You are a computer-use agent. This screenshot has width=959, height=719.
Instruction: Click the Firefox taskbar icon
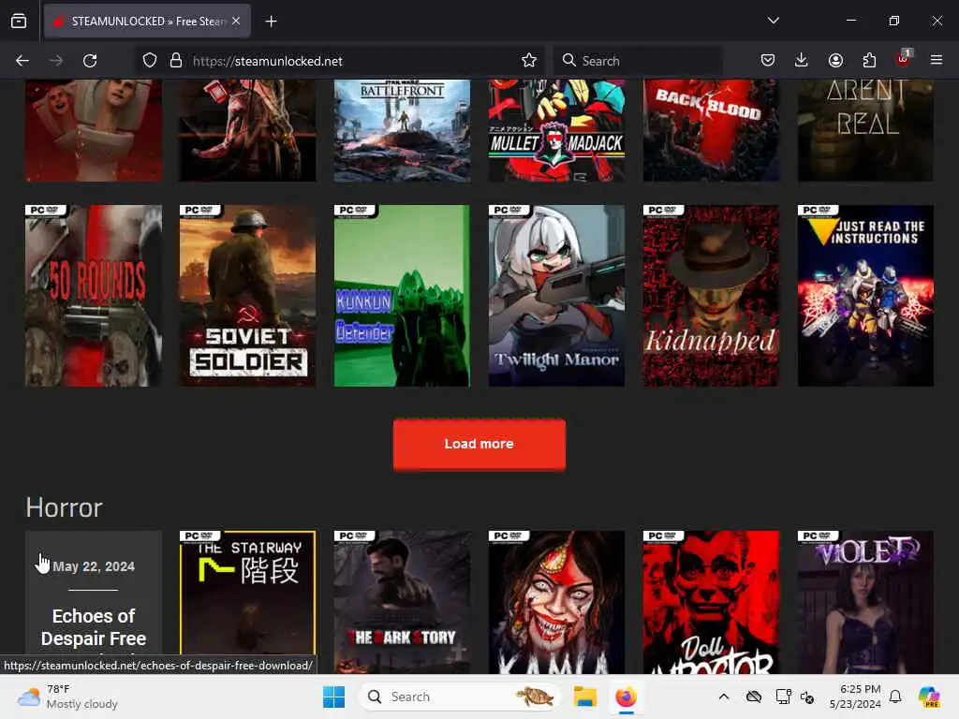[626, 697]
